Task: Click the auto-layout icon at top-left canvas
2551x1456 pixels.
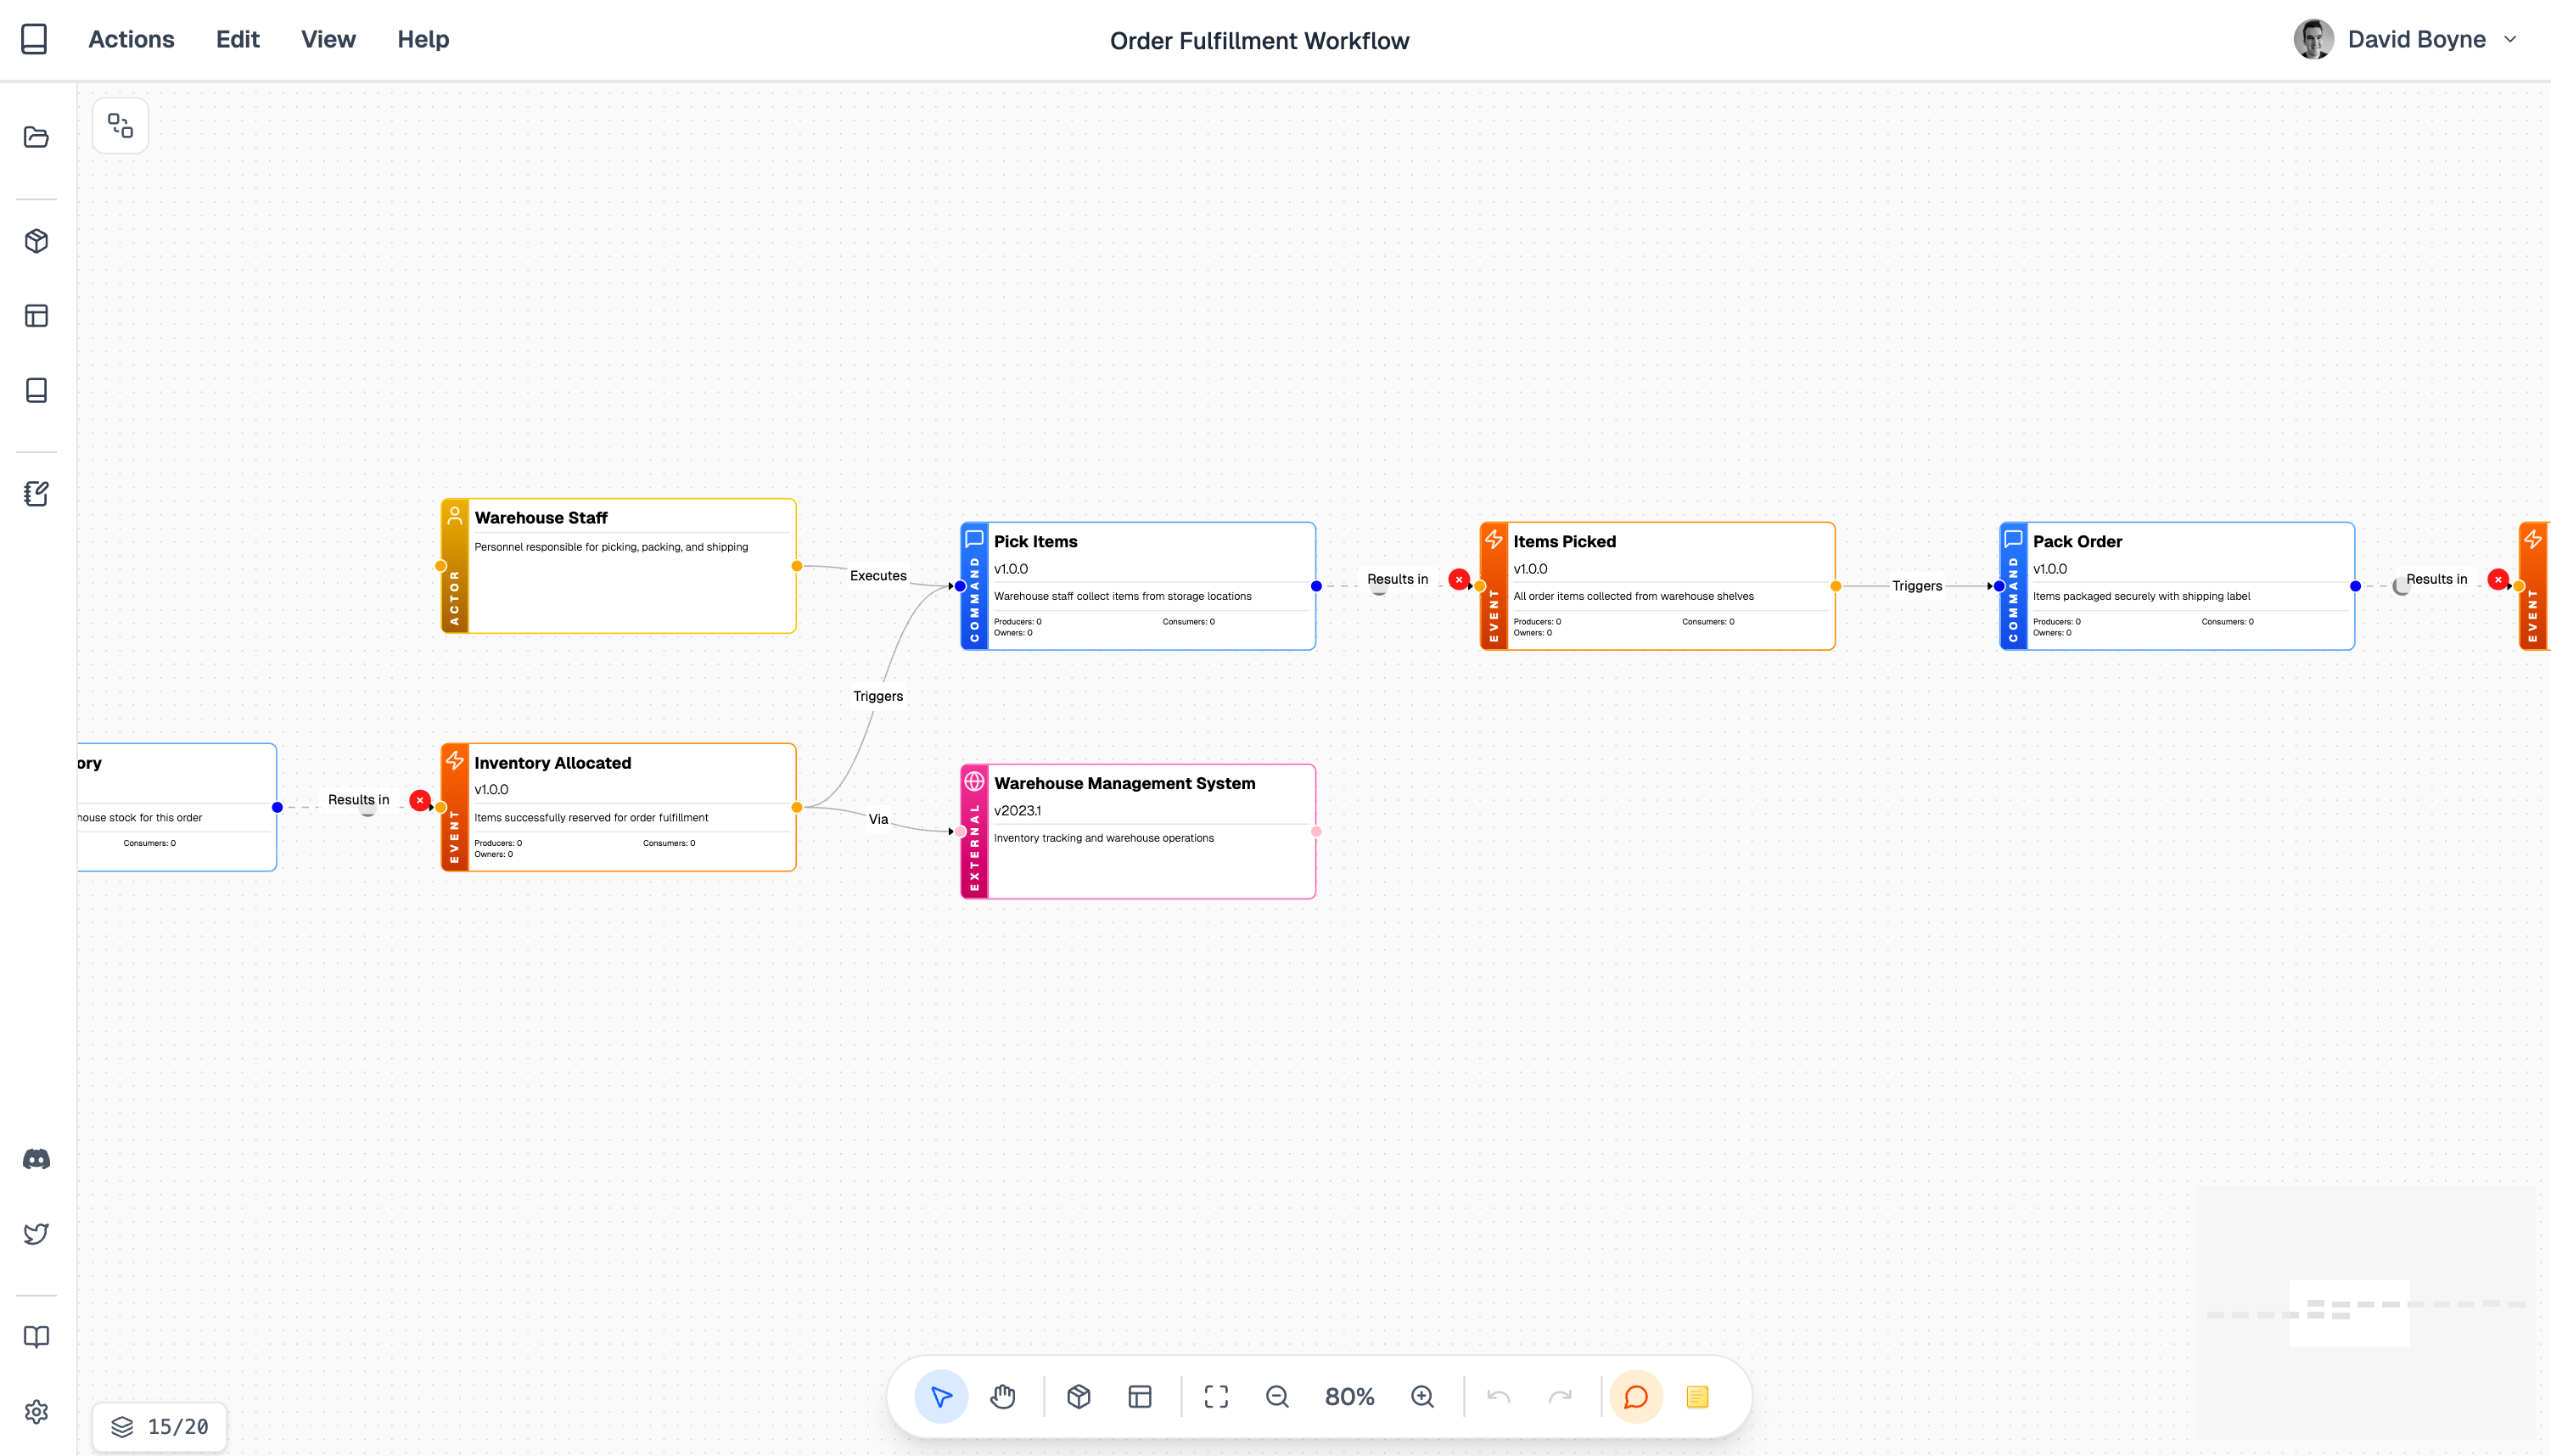Action: tap(120, 125)
